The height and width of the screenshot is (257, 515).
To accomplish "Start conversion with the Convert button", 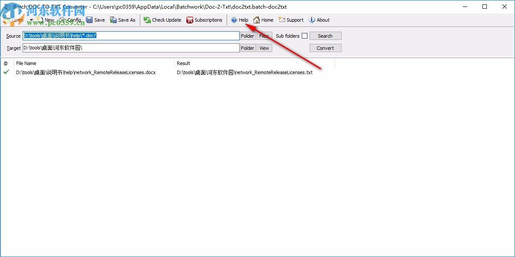I will point(325,48).
